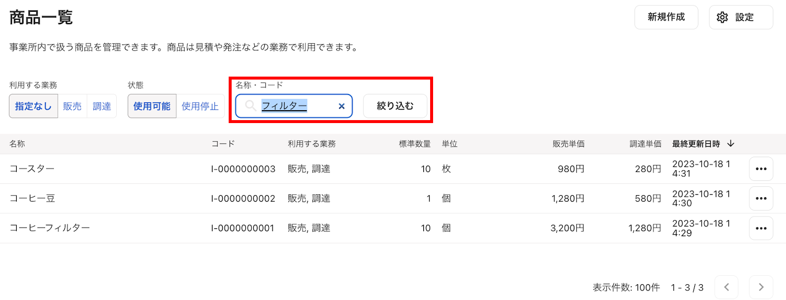Sort by 最終更新日時 column header

coord(696,144)
